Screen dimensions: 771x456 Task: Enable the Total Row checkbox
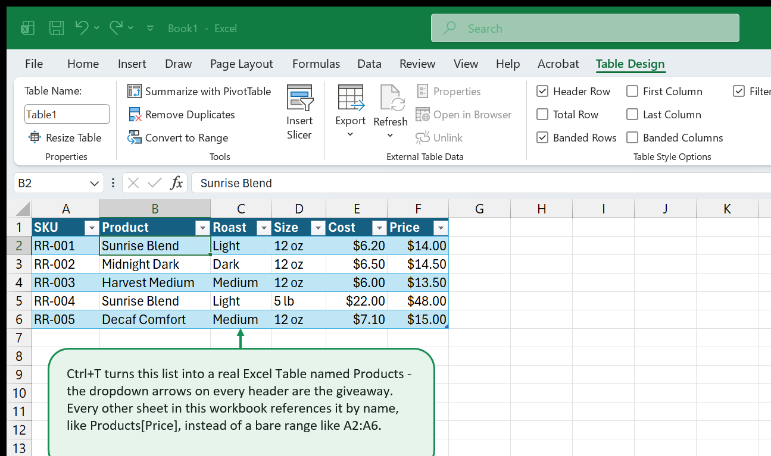point(542,115)
